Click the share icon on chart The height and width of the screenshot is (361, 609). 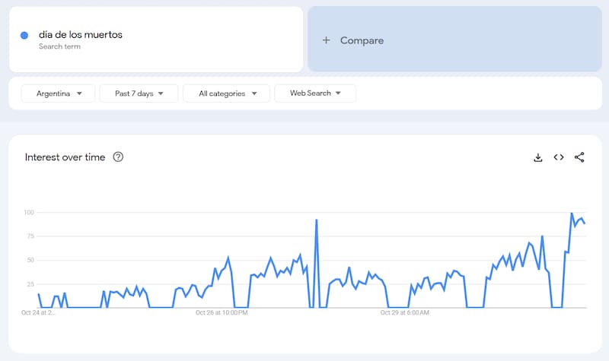pyautogui.click(x=579, y=157)
